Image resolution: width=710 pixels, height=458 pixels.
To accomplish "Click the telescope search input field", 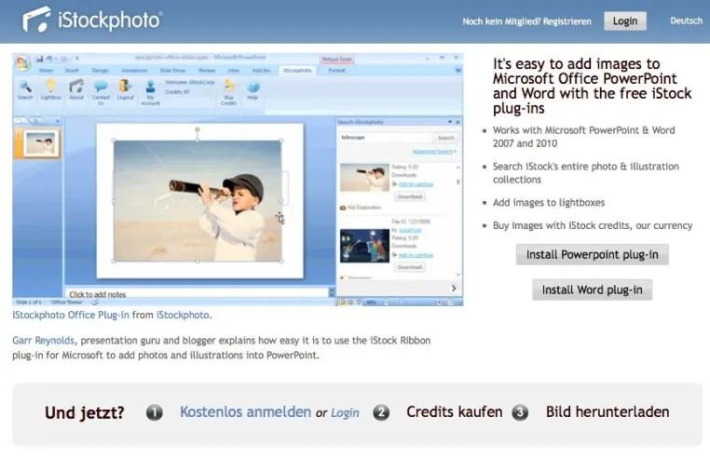I will [x=386, y=138].
